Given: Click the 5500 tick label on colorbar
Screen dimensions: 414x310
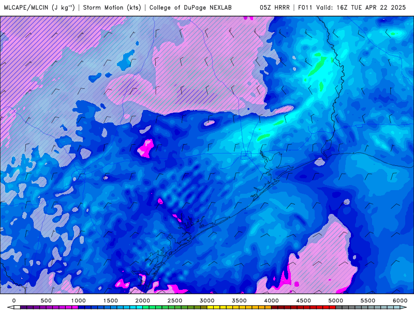Looking at the screenshot, I should click(x=368, y=301).
